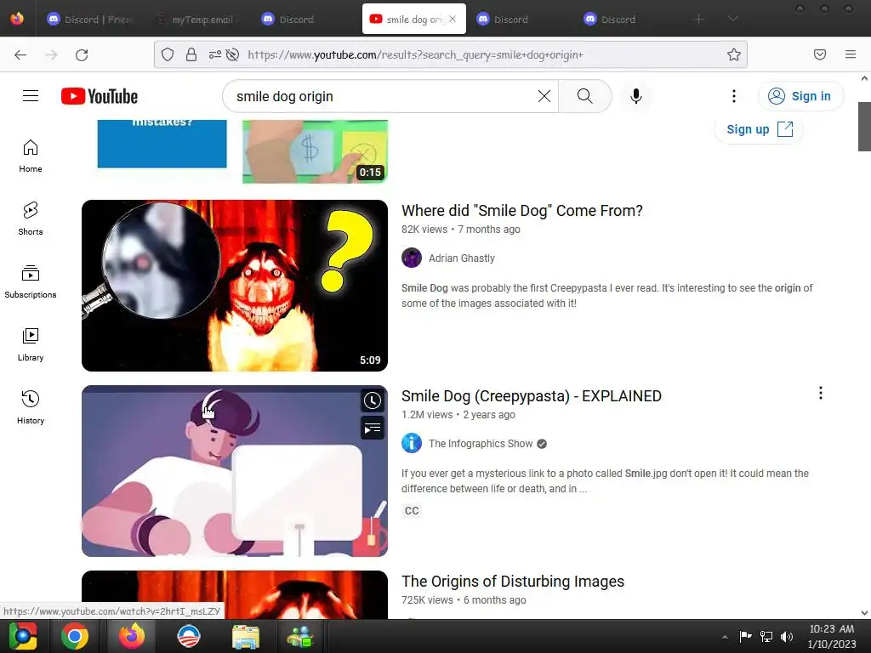The height and width of the screenshot is (653, 871).
Task: Click the Sign in button
Action: [801, 96]
